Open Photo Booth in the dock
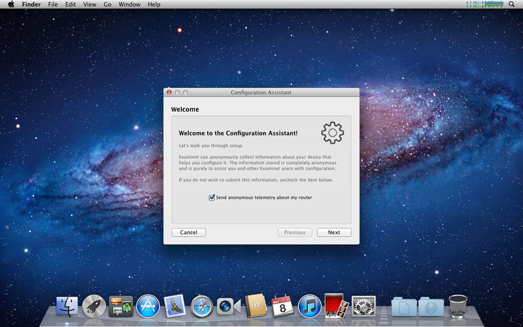 (x=336, y=305)
